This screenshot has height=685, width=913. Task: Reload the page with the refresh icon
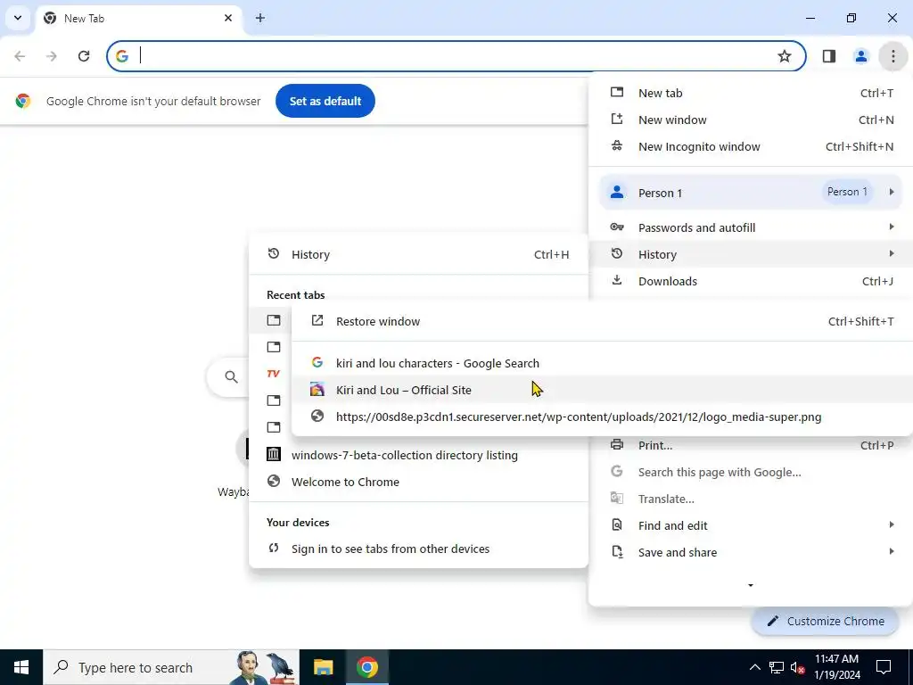point(84,56)
